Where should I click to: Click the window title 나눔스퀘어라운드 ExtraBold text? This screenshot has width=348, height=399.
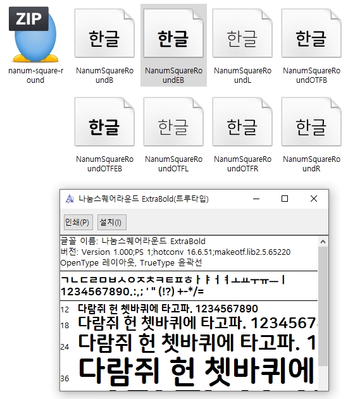coord(144,199)
